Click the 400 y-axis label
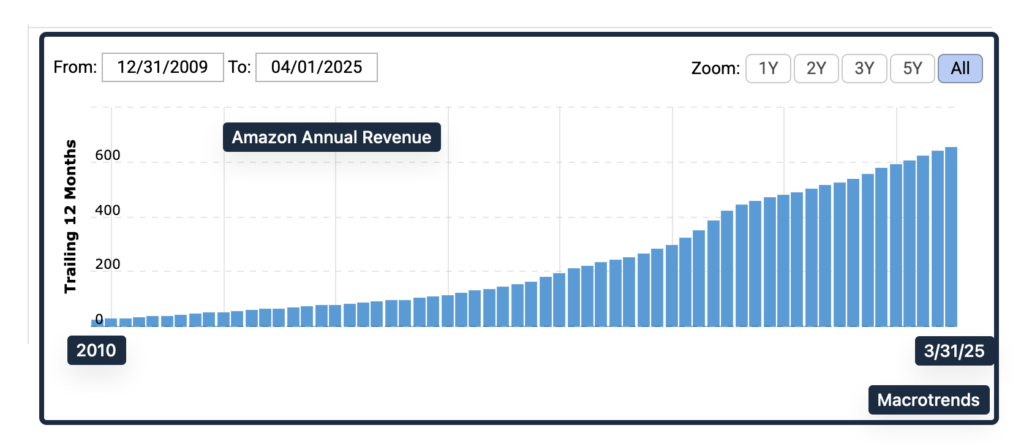Screen dimensions: 1021x447 pyautogui.click(x=108, y=211)
